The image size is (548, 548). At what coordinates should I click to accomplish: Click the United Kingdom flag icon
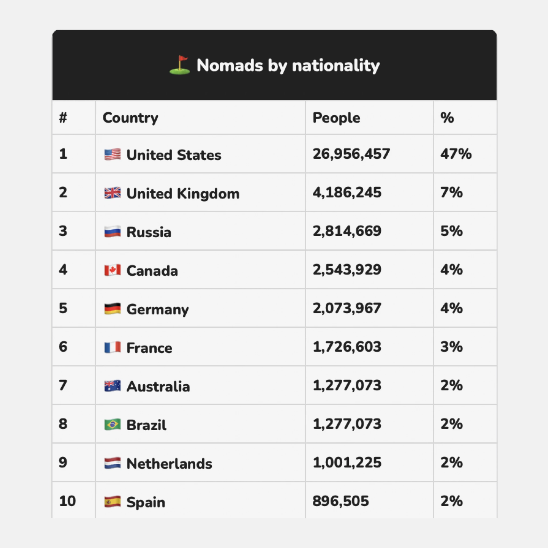coord(112,193)
